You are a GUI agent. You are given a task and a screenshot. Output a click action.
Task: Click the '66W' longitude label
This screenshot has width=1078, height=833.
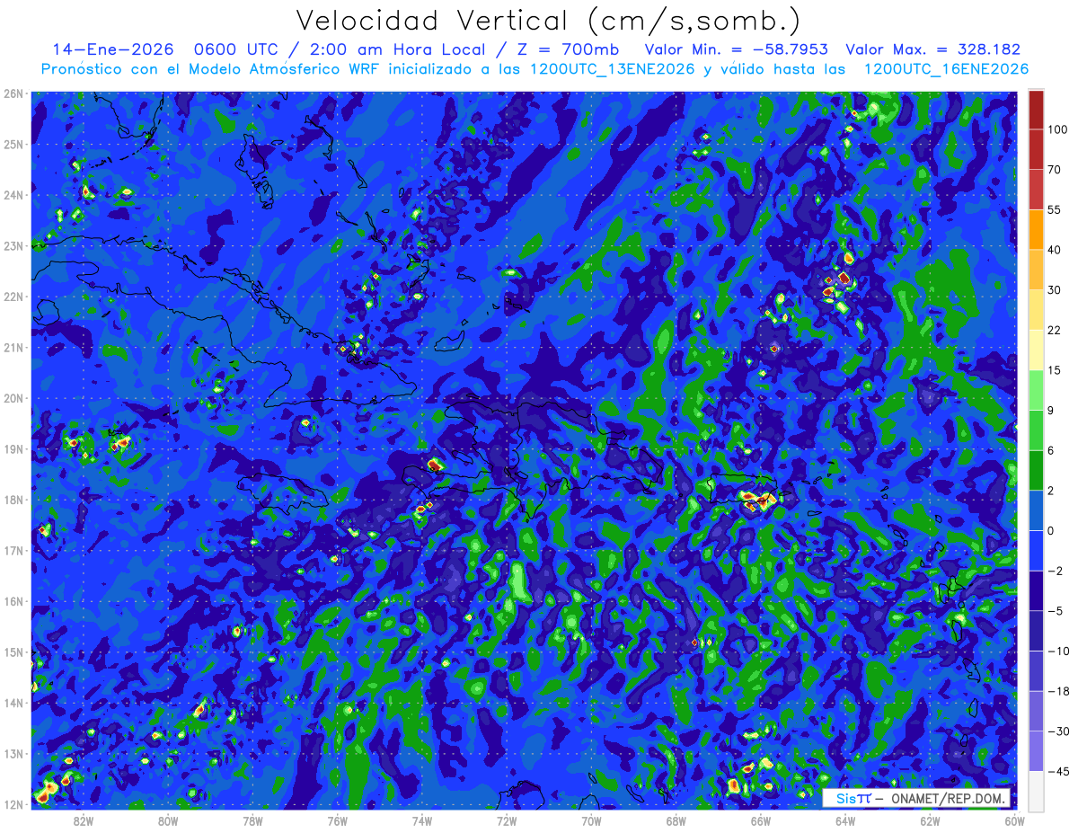point(760,820)
